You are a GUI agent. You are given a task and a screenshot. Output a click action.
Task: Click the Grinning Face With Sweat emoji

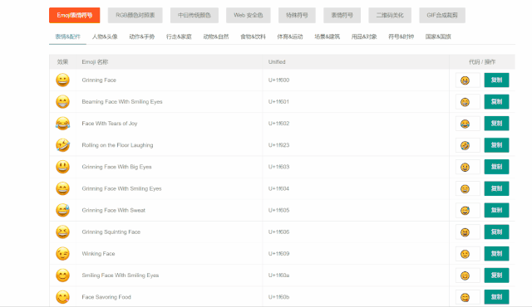point(63,210)
